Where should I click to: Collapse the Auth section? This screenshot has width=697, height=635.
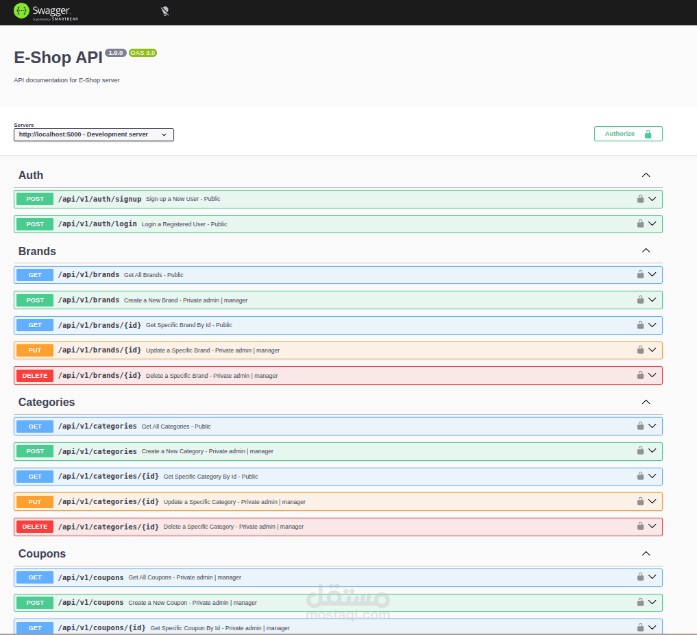click(646, 176)
